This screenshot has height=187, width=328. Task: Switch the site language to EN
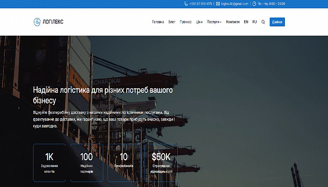click(x=246, y=22)
